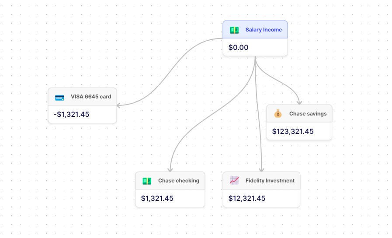Click the credit card icon on VISA 6645 card
Viewport: 392px width, 238px height.
click(59, 98)
